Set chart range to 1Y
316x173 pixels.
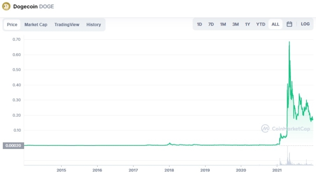point(248,24)
